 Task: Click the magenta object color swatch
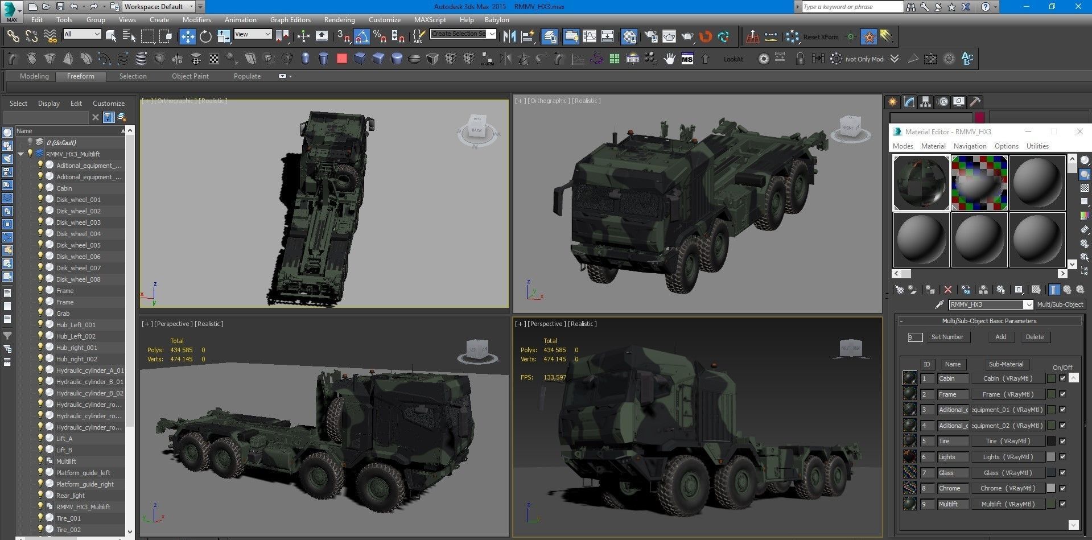click(x=979, y=118)
